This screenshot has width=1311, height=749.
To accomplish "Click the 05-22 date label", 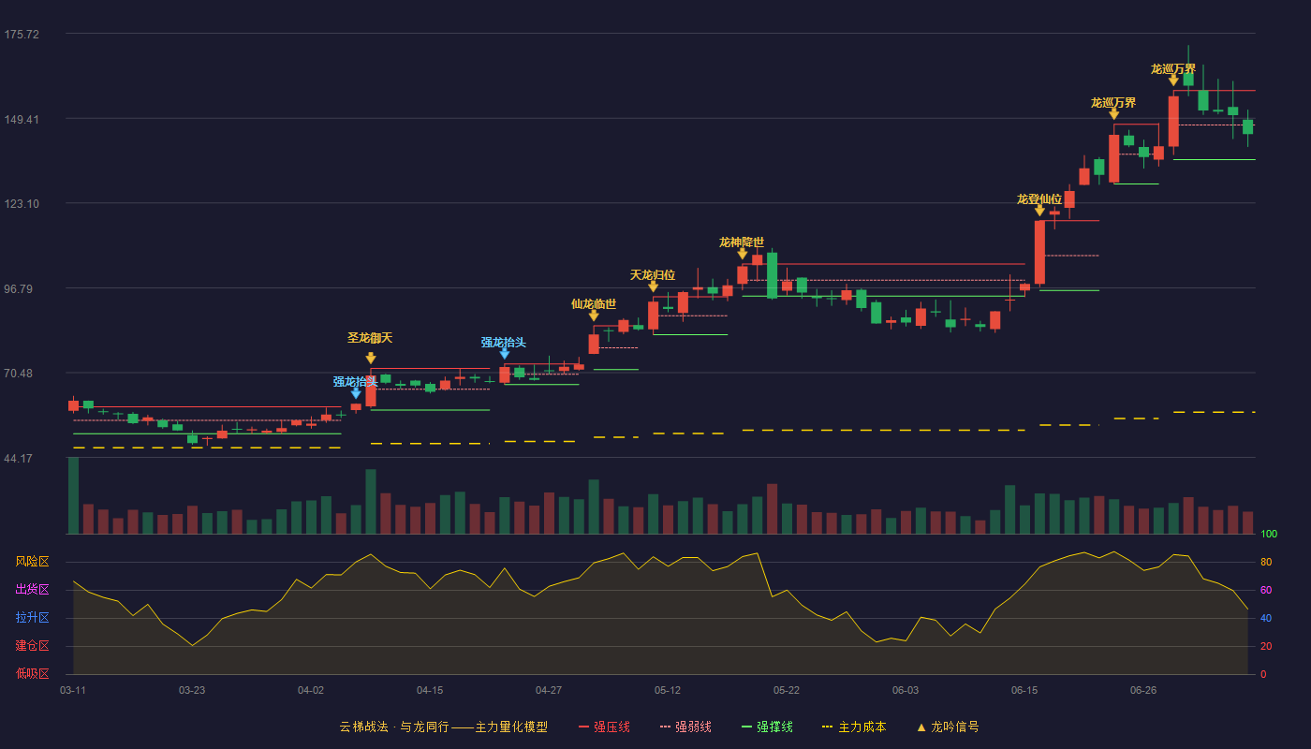I will [x=787, y=690].
